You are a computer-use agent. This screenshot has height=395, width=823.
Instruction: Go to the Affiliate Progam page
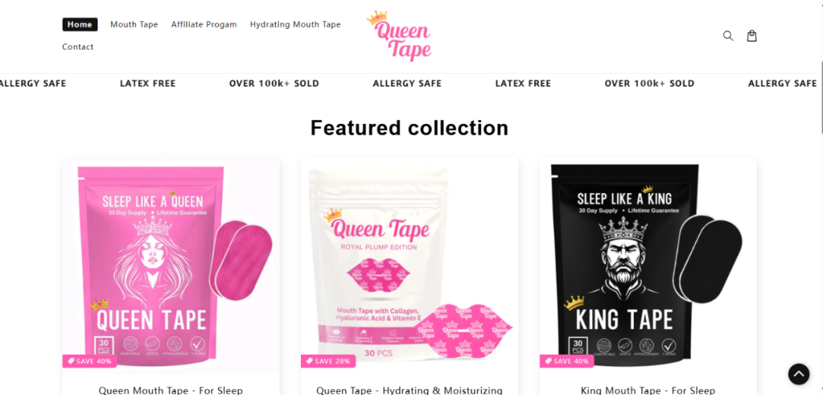[x=203, y=24]
